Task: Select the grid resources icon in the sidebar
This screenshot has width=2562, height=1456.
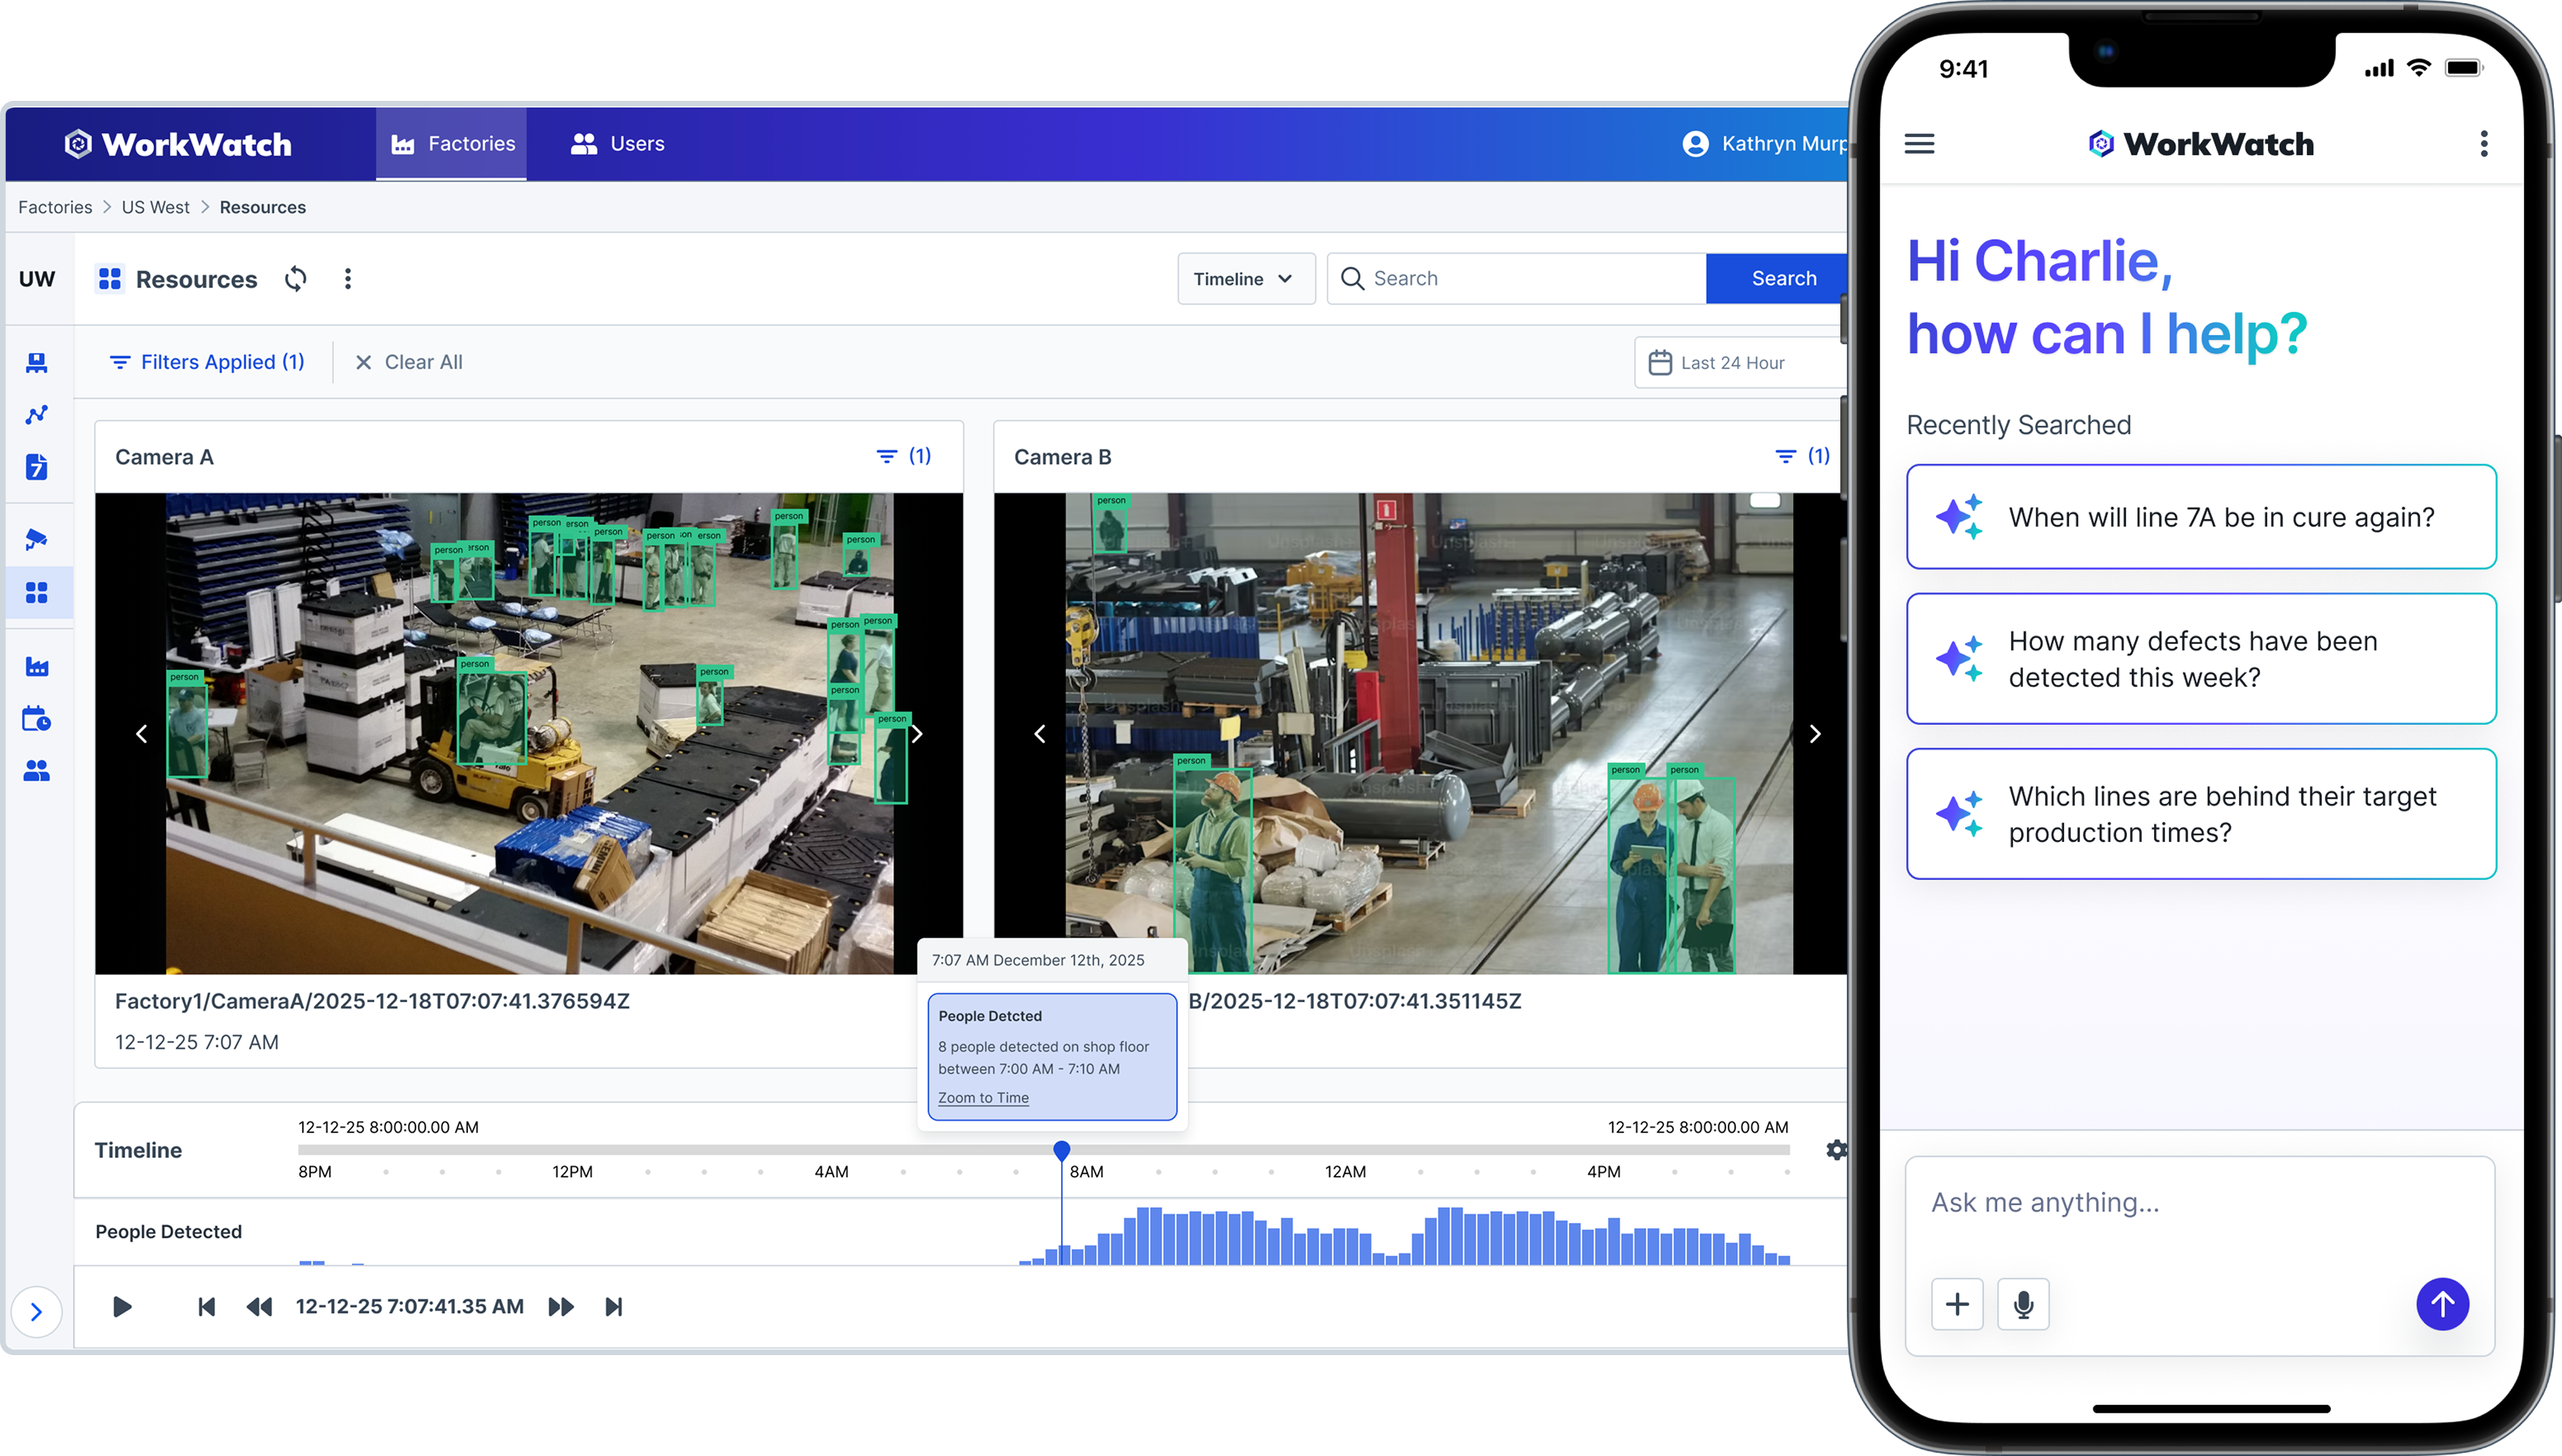Action: (37, 592)
